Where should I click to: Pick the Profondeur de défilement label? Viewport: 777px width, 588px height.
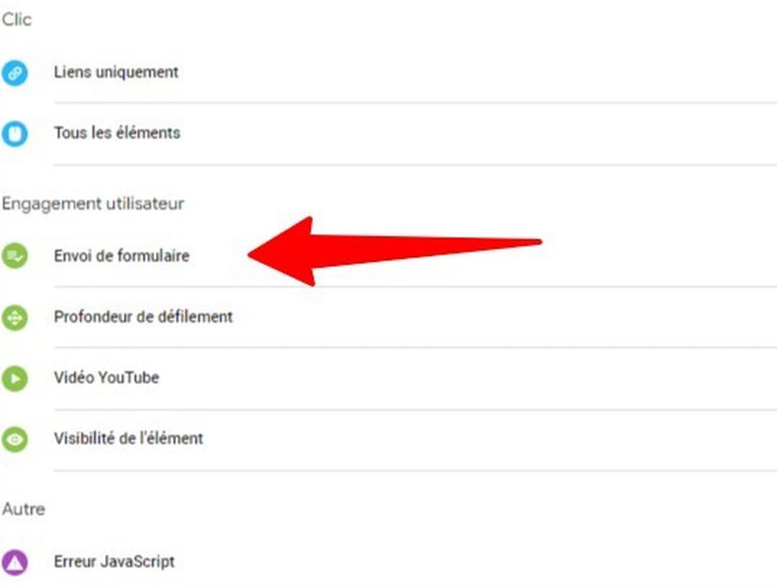click(143, 317)
